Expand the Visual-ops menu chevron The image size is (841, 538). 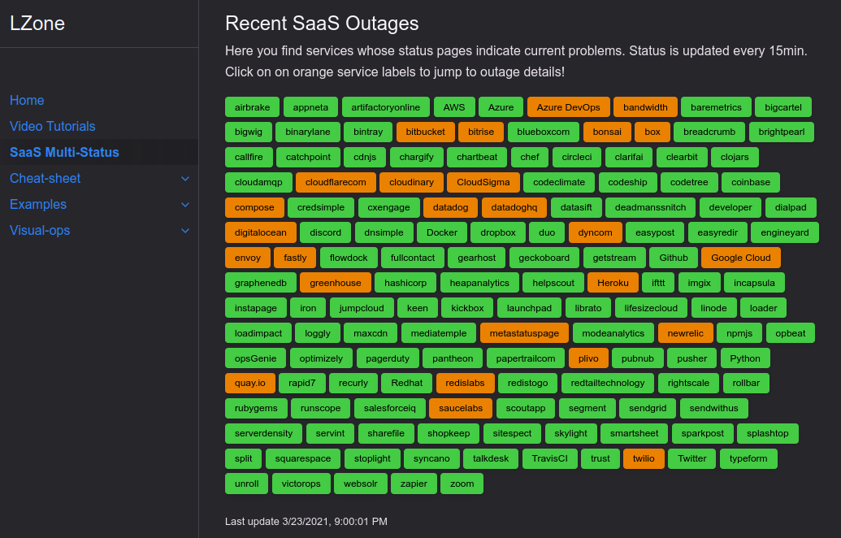[185, 231]
